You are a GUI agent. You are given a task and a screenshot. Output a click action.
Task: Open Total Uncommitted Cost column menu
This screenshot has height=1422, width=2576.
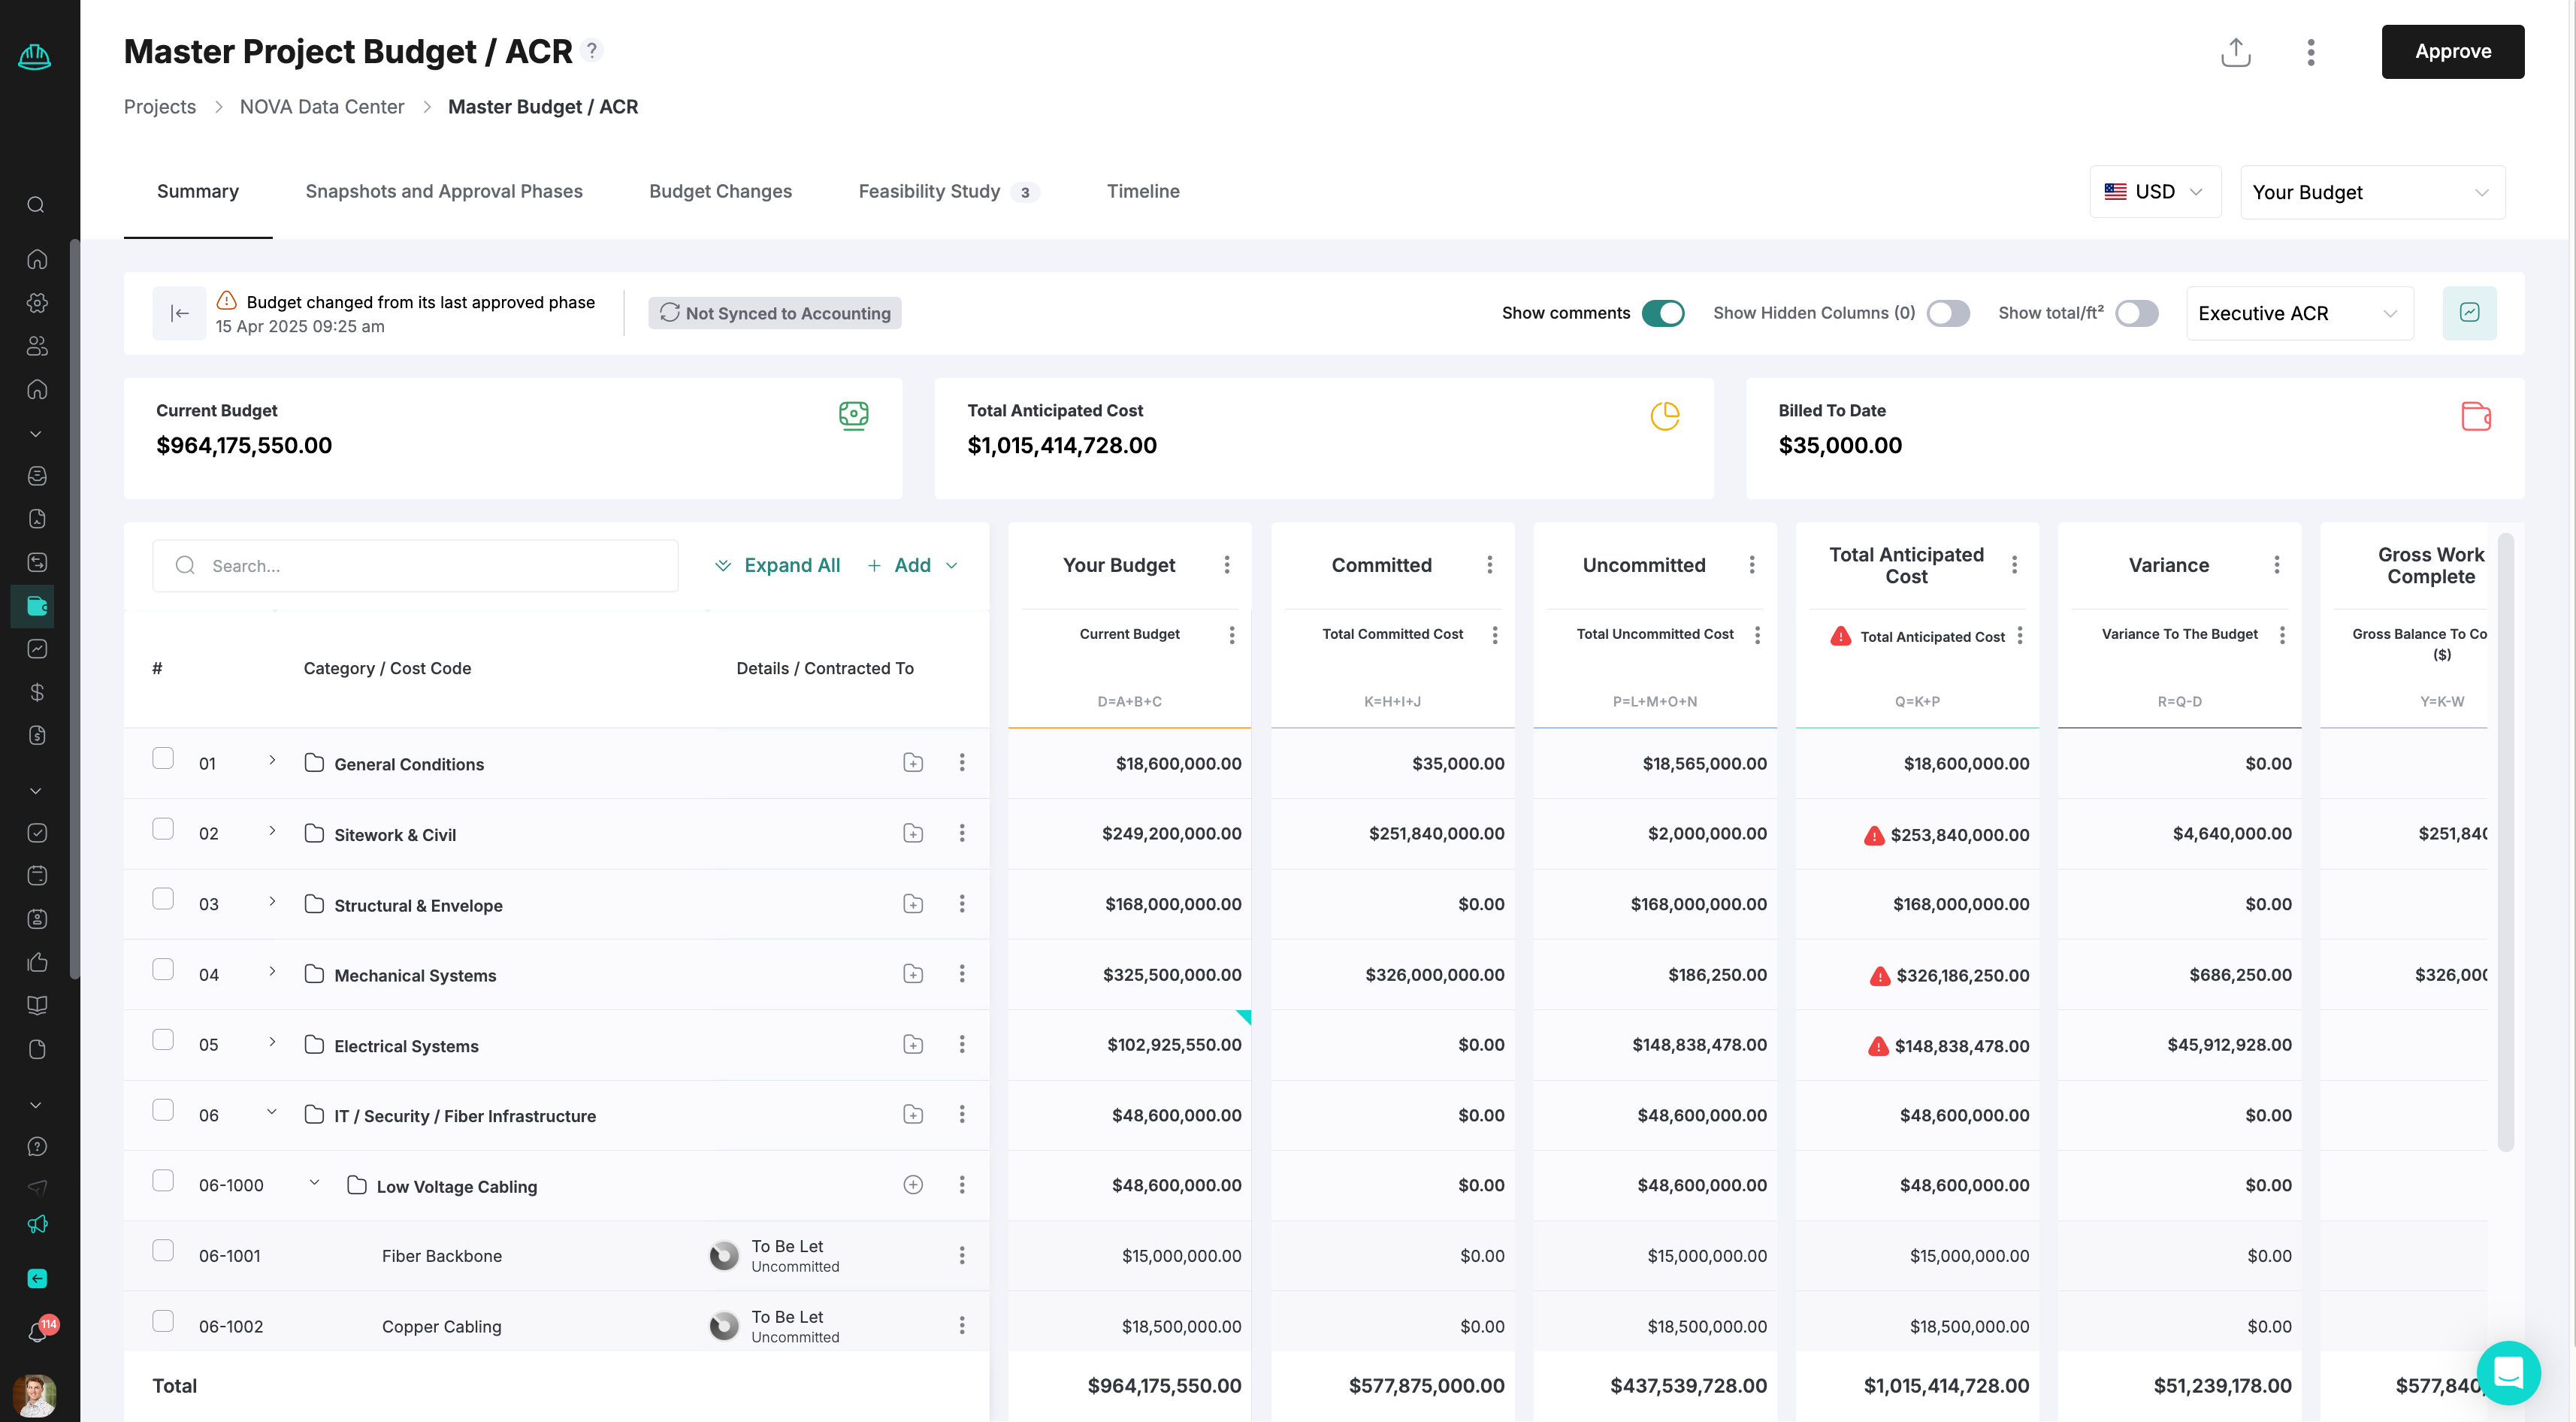coord(1757,635)
